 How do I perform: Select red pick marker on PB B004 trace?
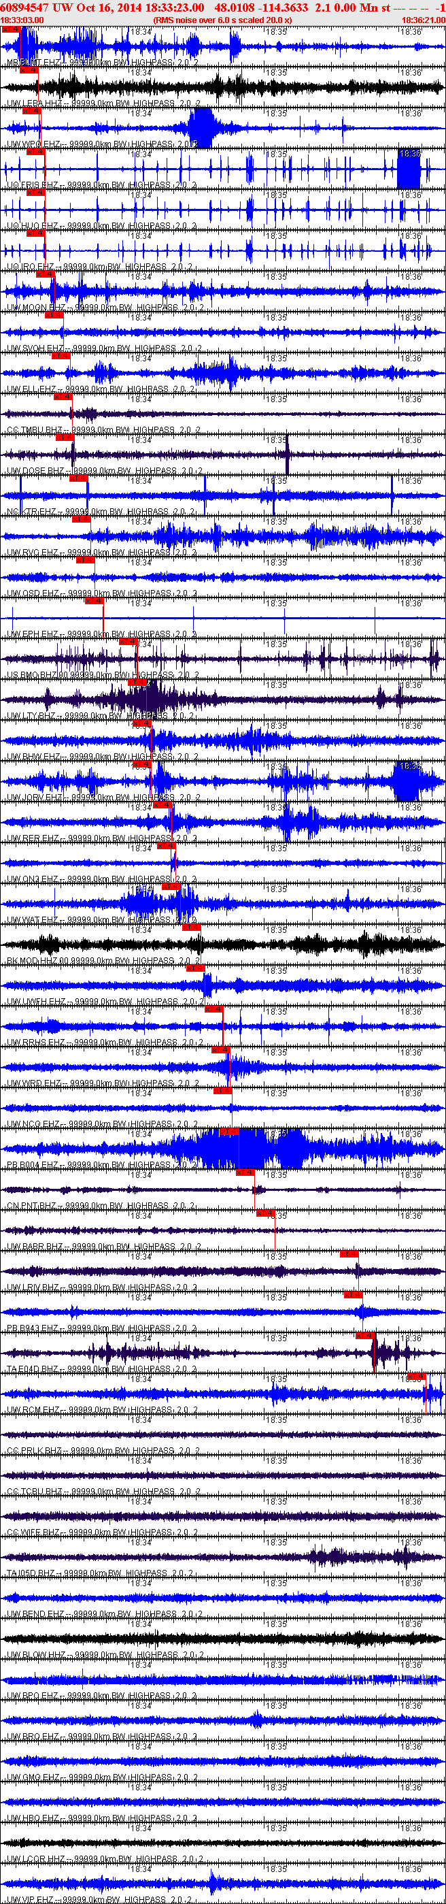[230, 1132]
